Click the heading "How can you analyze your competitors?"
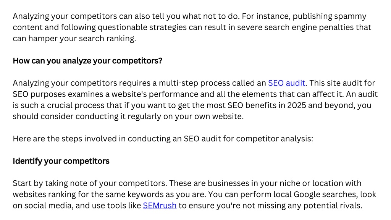Image resolution: width=391 pixels, height=220 pixels. (x=87, y=61)
